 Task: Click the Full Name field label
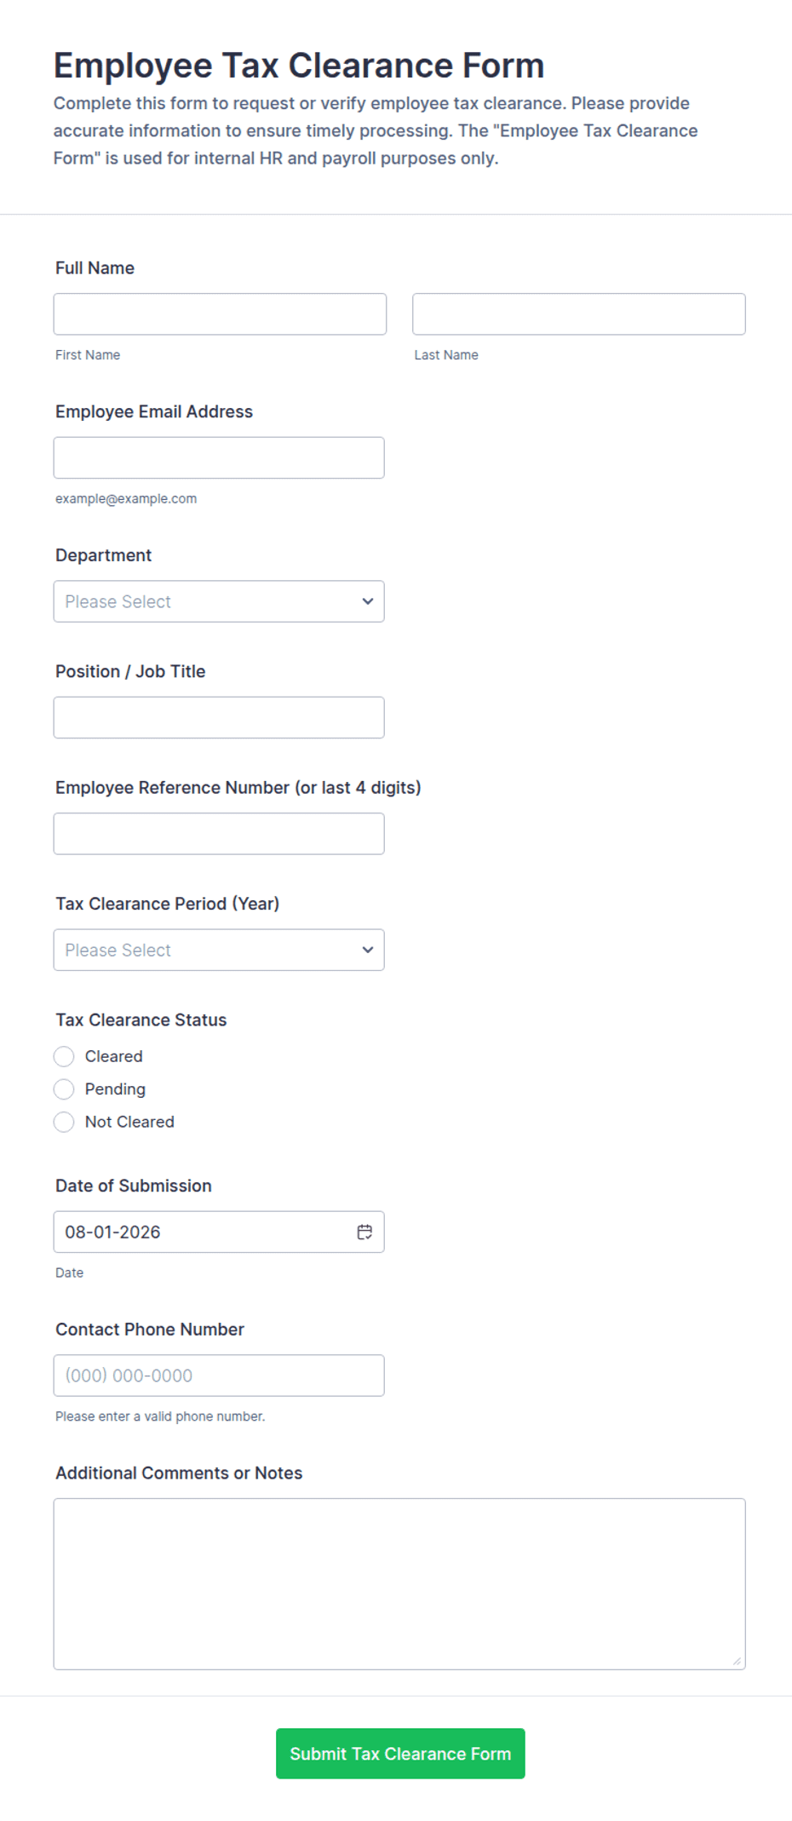point(95,268)
